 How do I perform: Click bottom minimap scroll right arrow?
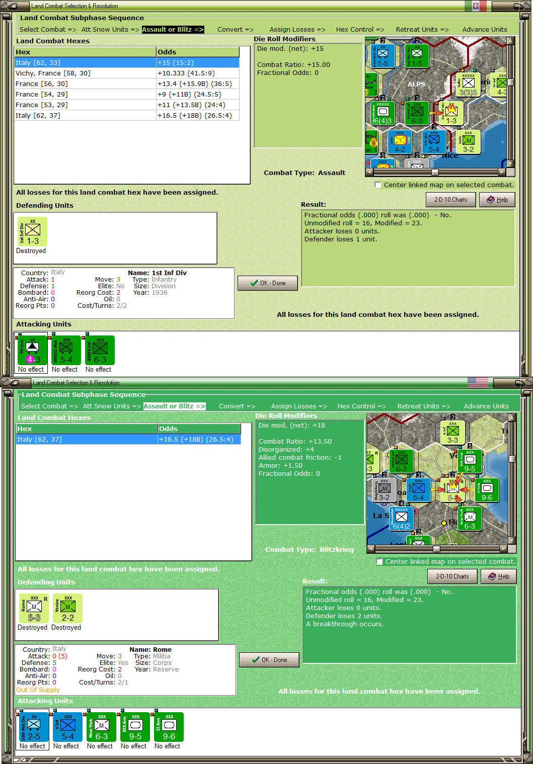pyautogui.click(x=503, y=549)
